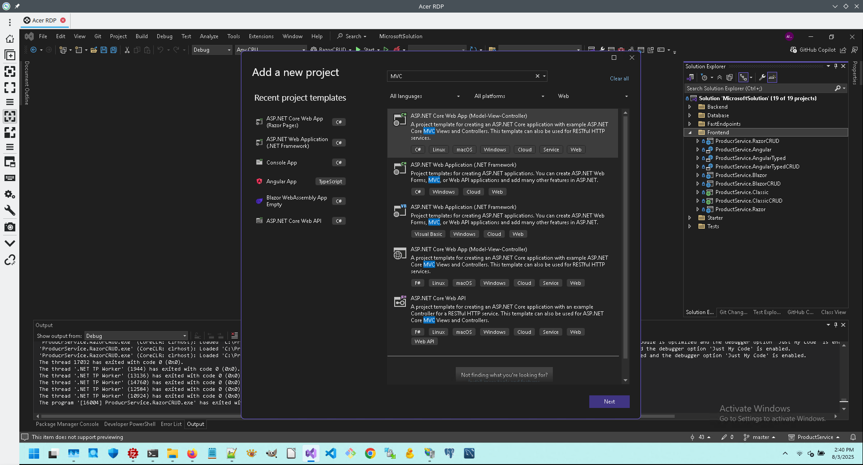Select the ASP.NET Core Web API F# template
The width and height of the screenshot is (863, 465).
coord(503,320)
